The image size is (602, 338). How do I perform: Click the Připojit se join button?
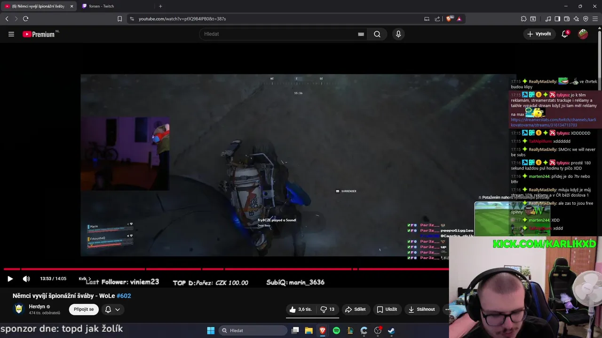point(84,309)
